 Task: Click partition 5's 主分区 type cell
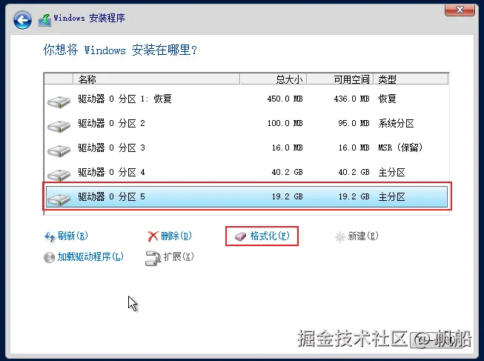391,196
